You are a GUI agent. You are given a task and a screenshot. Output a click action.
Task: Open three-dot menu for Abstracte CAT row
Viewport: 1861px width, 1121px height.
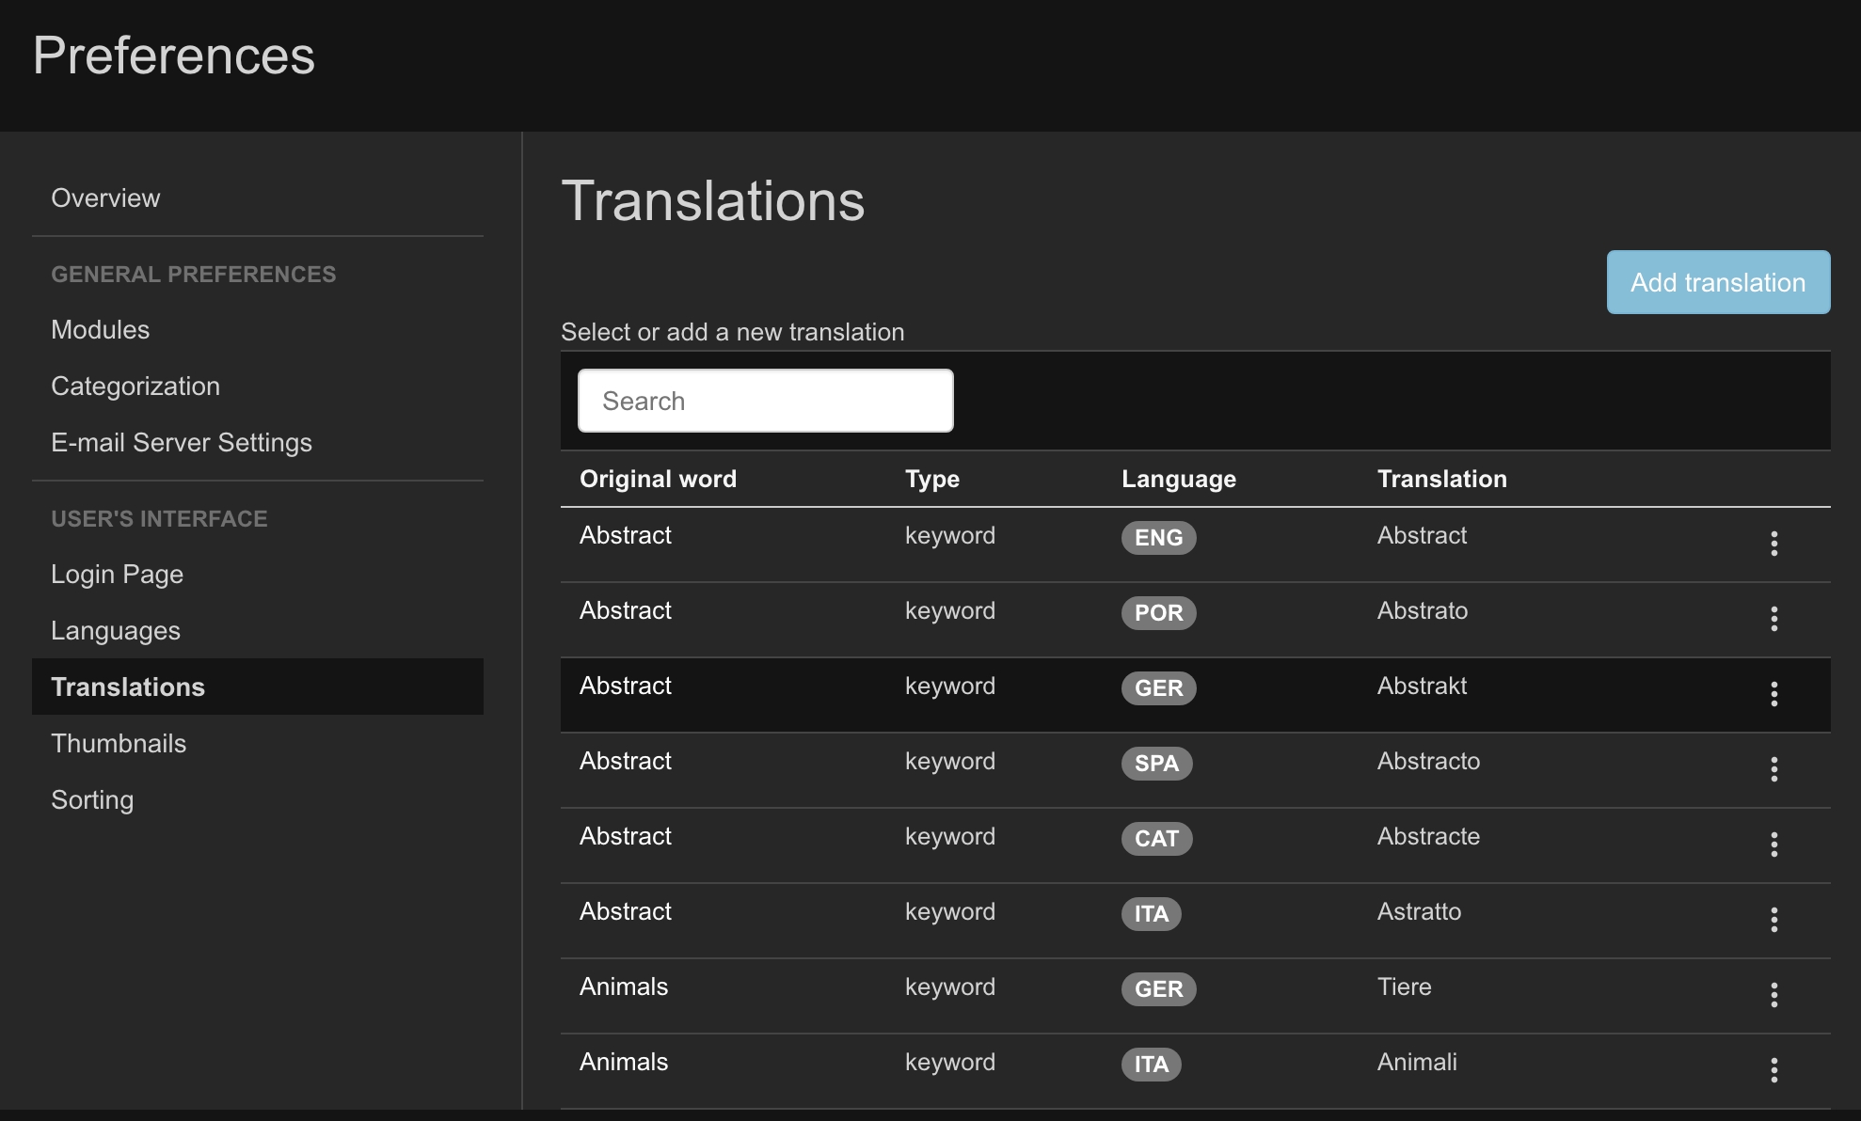(x=1774, y=845)
